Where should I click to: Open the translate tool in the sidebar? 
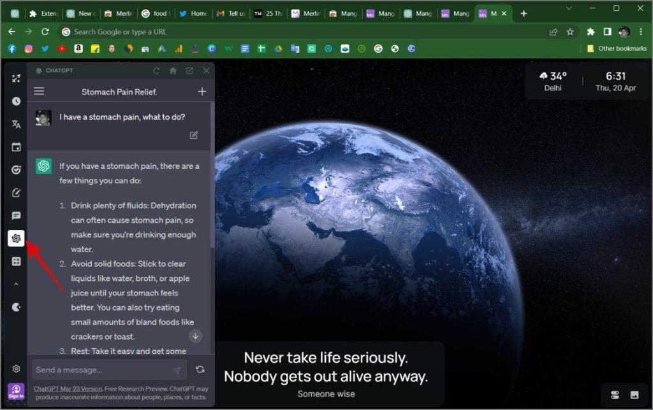(x=16, y=124)
